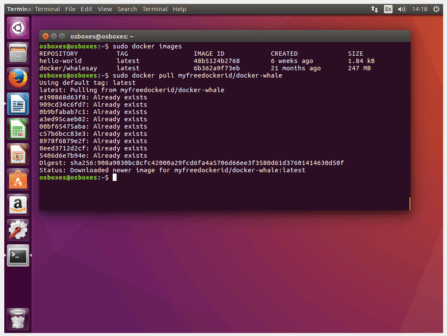Open the Trash in the launcher
The height and width of the screenshot is (336, 447).
pos(18,319)
